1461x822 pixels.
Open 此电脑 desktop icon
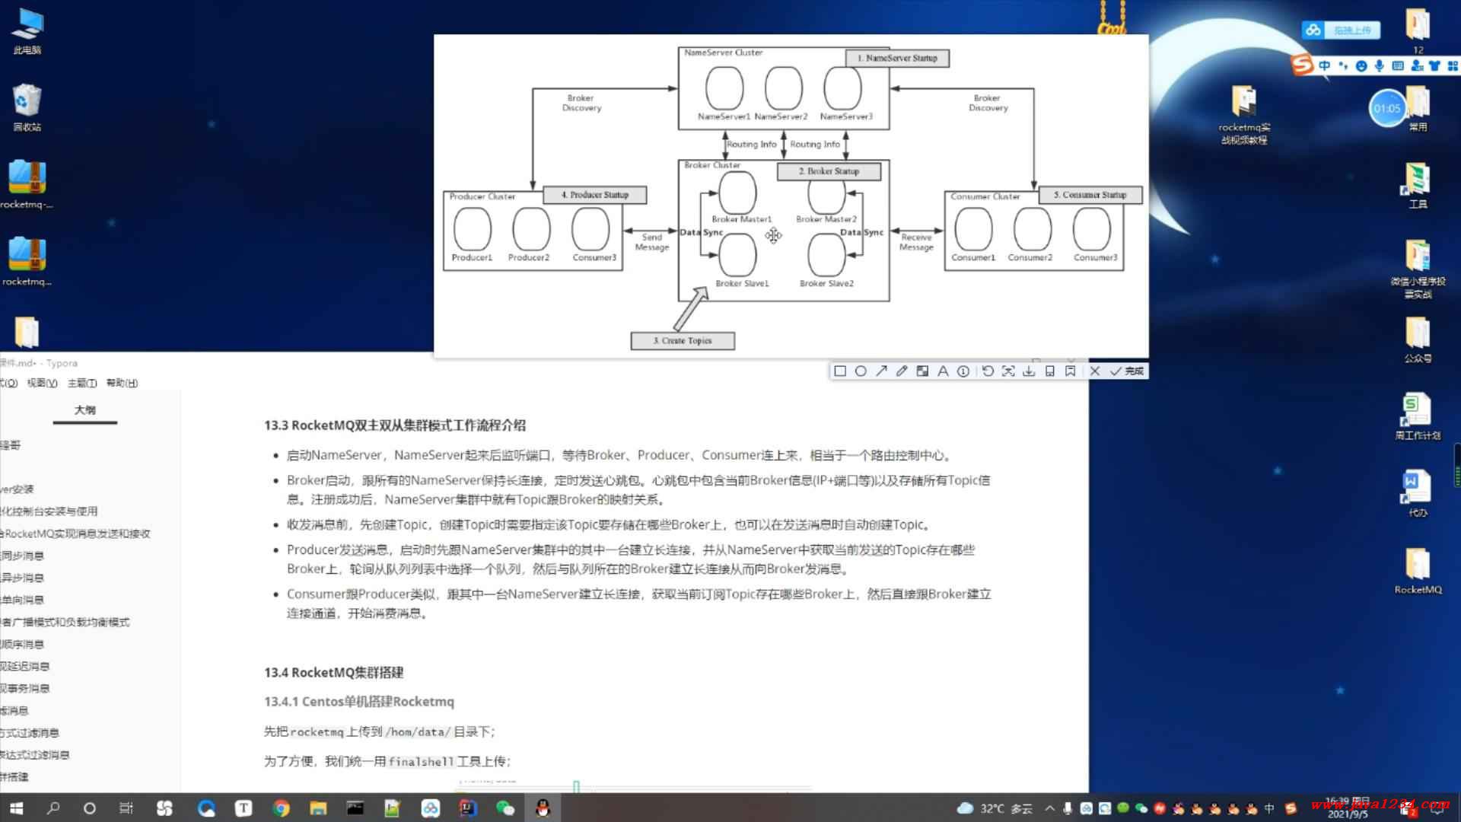27,32
